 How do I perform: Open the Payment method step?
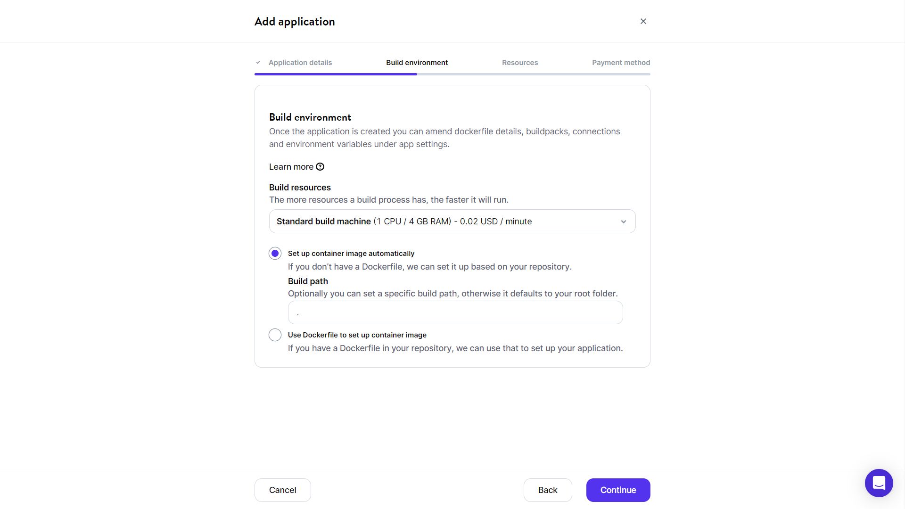pyautogui.click(x=621, y=62)
